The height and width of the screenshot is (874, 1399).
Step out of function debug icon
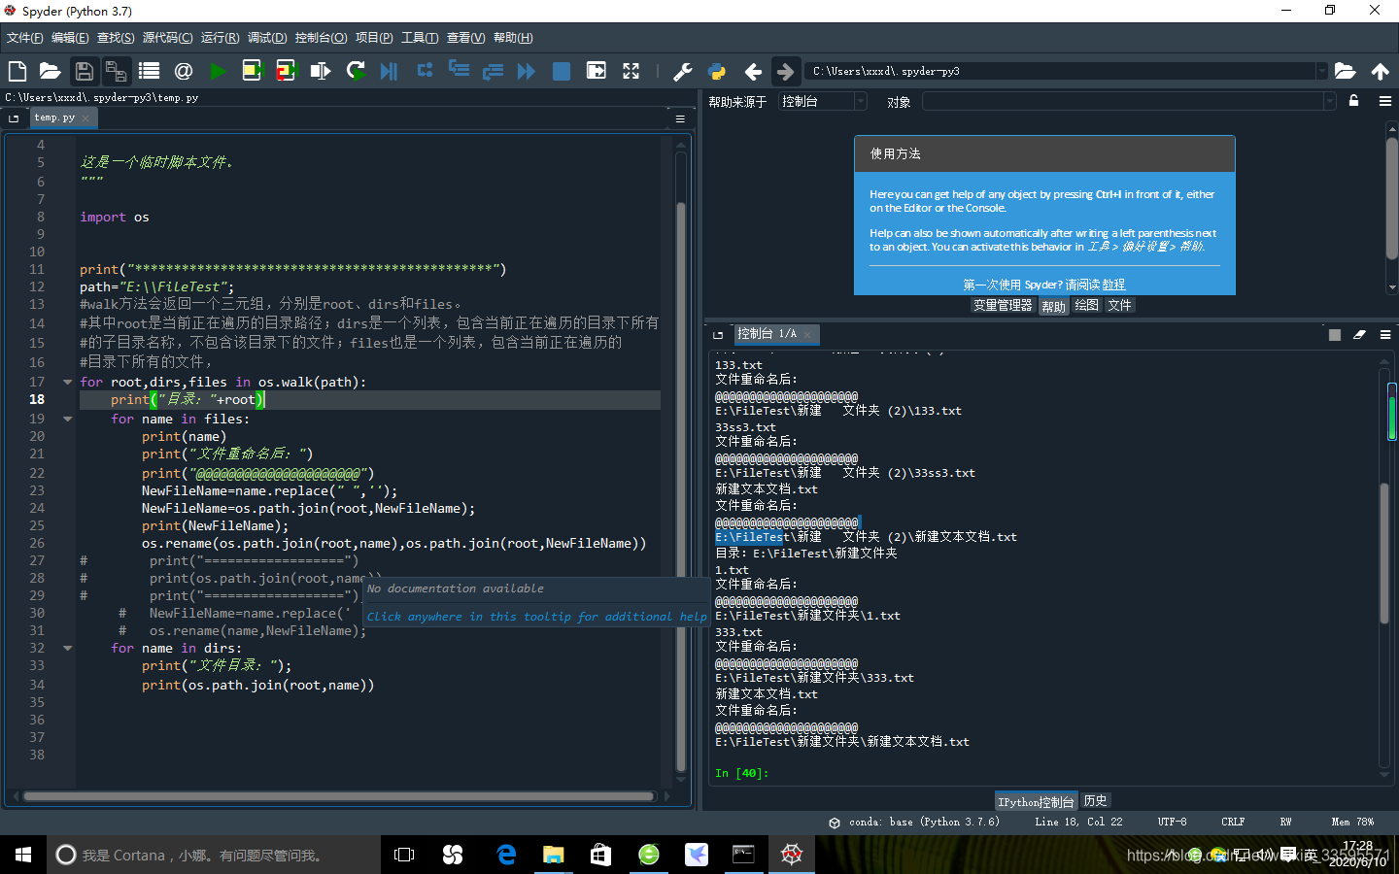pos(493,71)
